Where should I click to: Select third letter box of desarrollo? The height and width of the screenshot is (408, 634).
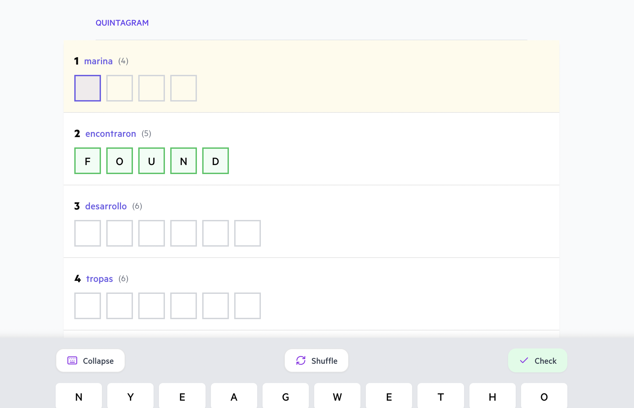[x=152, y=233]
